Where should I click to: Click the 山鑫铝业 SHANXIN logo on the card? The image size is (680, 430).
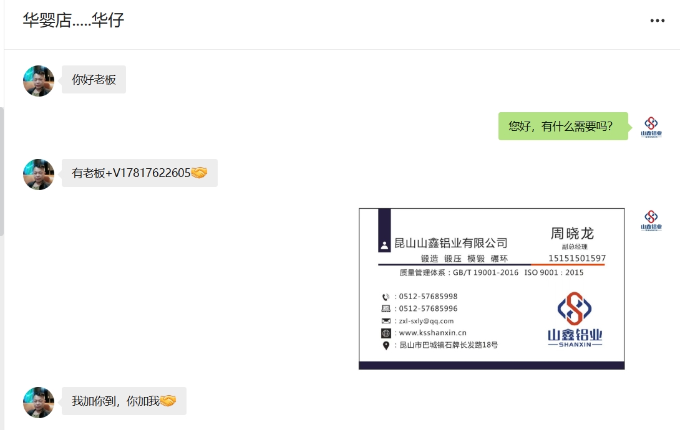pos(575,320)
